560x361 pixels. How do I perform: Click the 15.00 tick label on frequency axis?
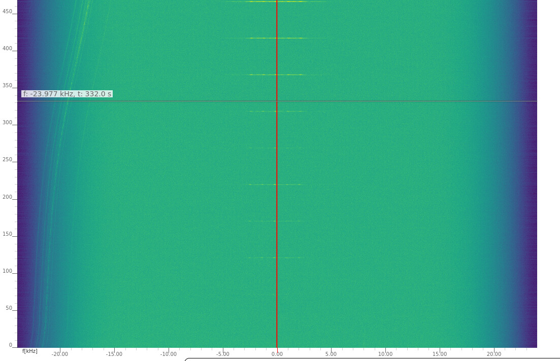click(440, 354)
